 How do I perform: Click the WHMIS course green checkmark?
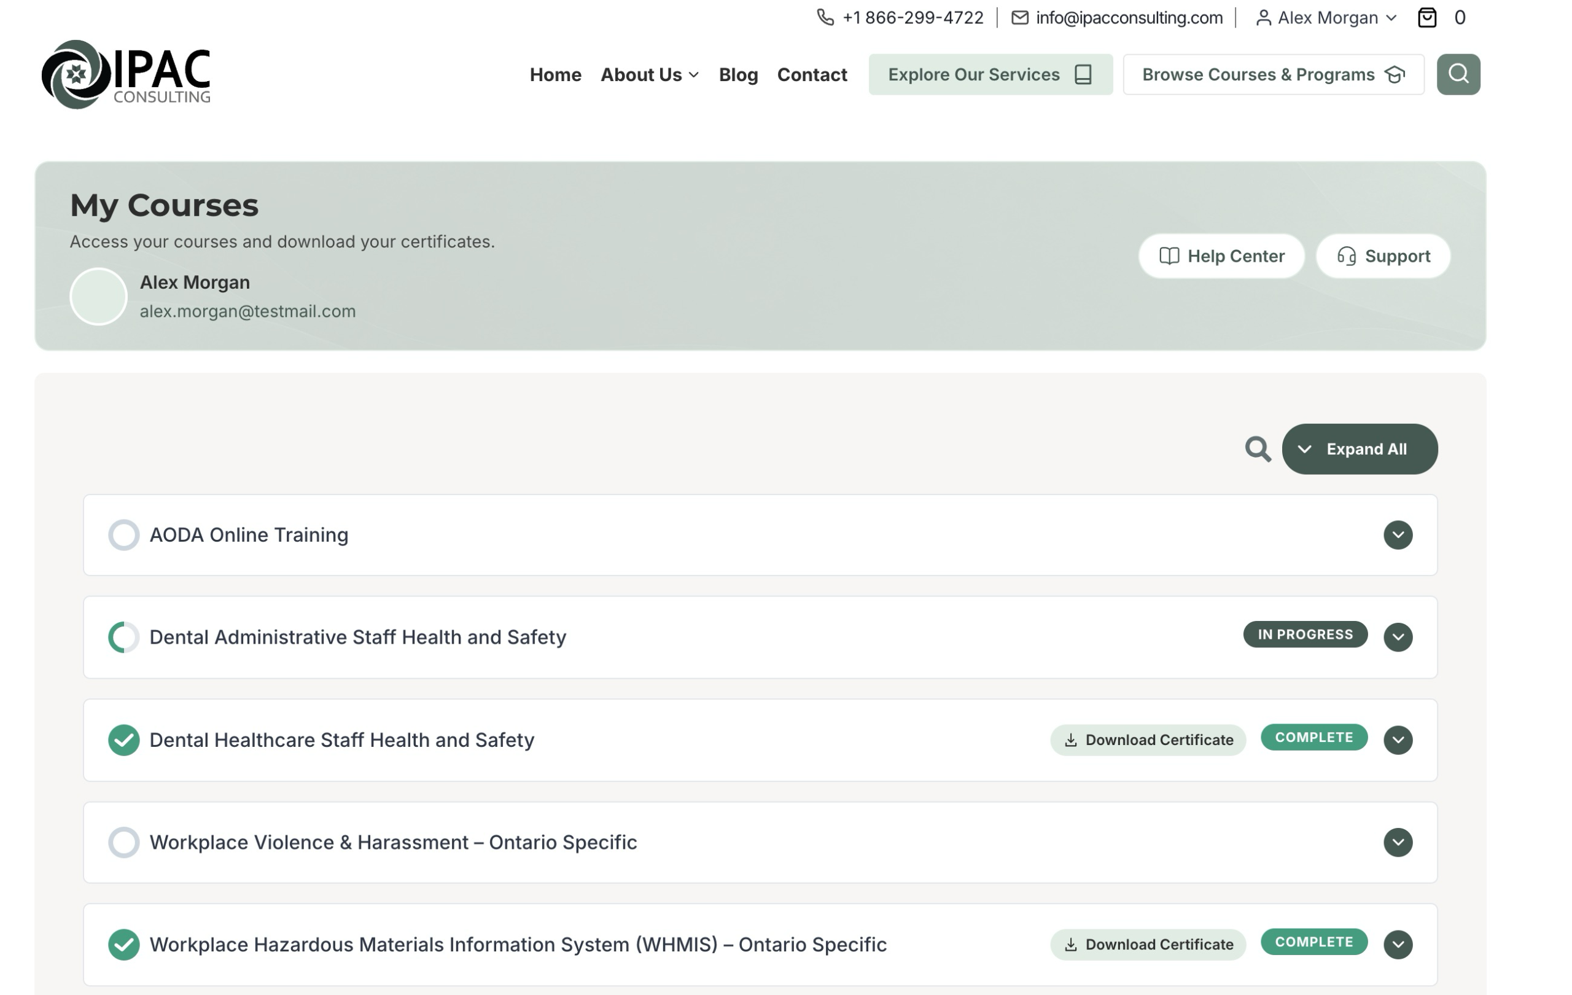(123, 945)
